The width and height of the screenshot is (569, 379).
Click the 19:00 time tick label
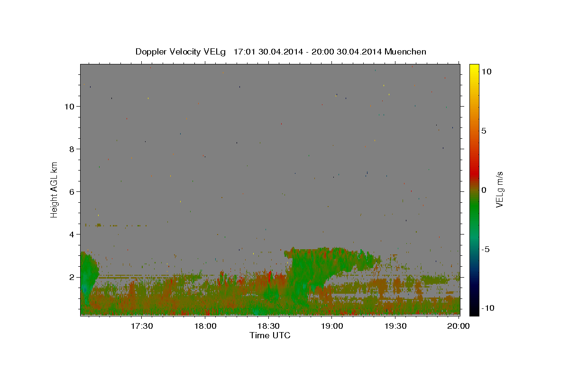click(x=332, y=326)
